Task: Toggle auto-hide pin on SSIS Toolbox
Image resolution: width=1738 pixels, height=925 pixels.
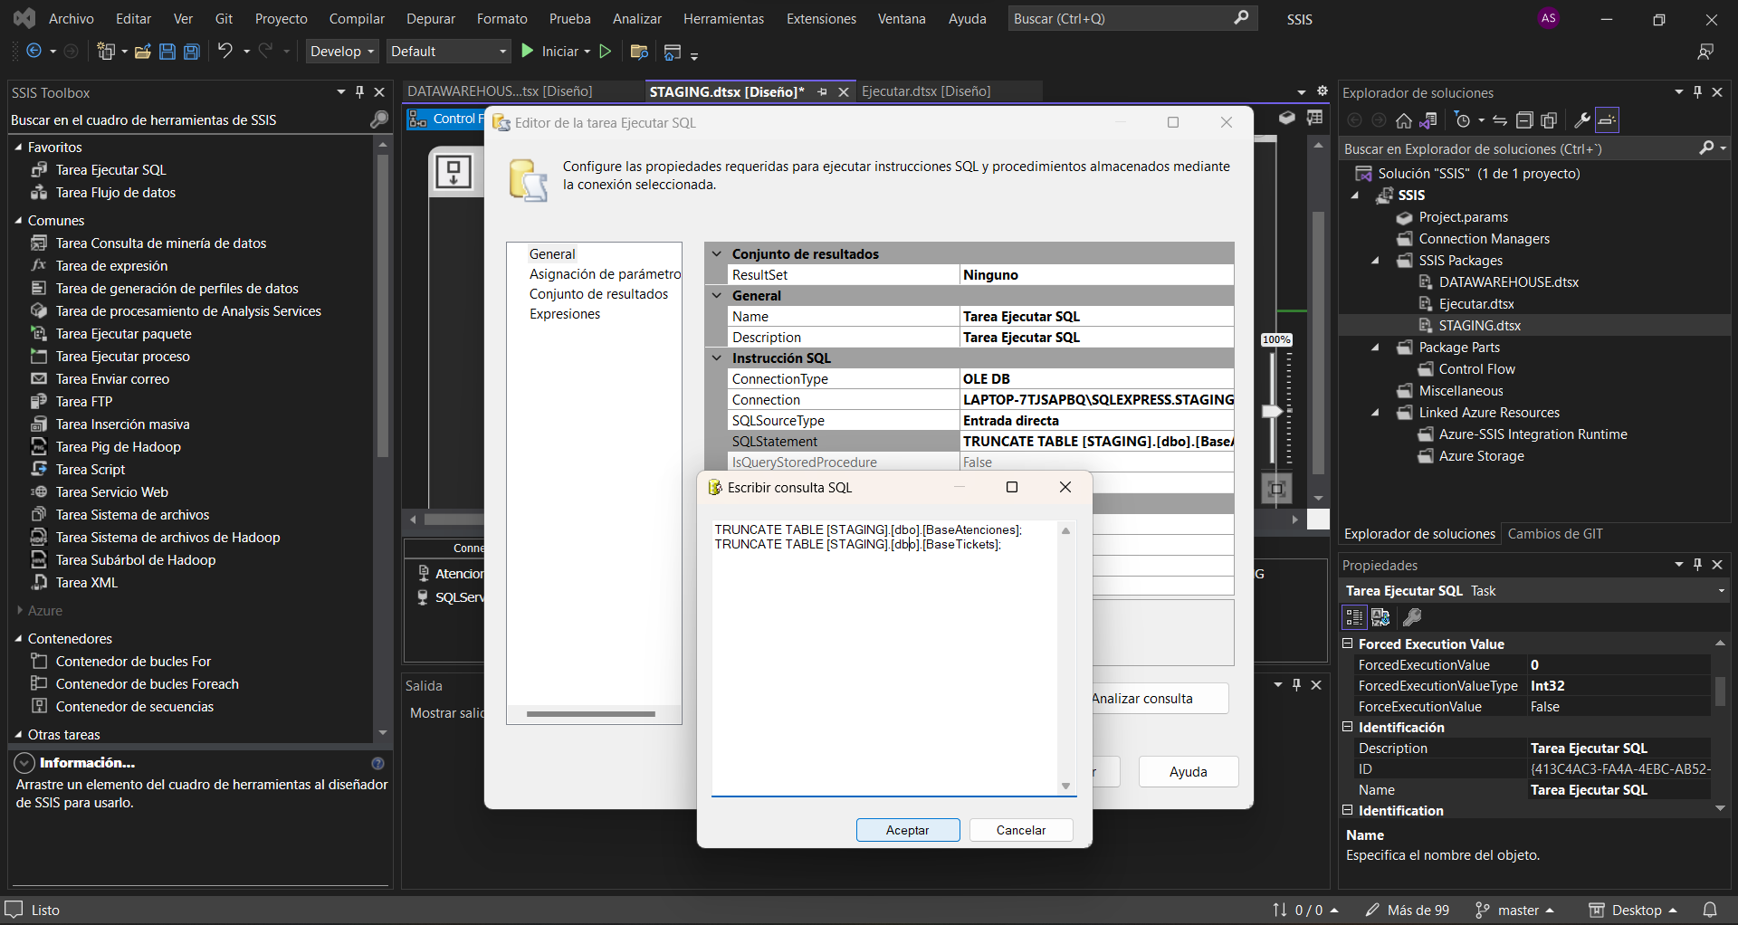Action: [x=359, y=92]
